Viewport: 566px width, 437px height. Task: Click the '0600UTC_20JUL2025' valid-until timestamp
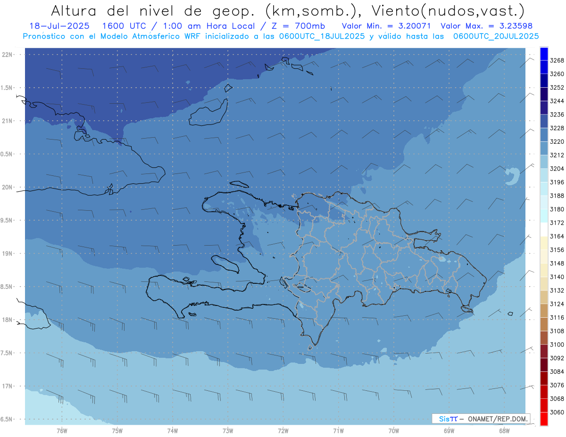point(496,36)
